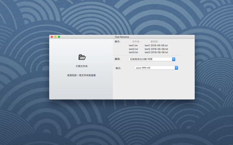
Task: Click the 格式 label
Action: pyautogui.click(x=118, y=68)
